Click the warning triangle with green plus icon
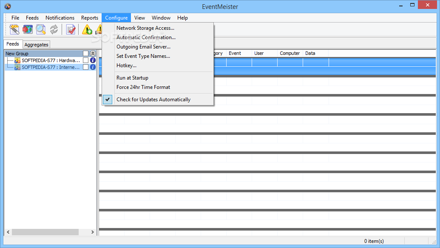Viewport: 440px width, 248px height. pos(87,29)
